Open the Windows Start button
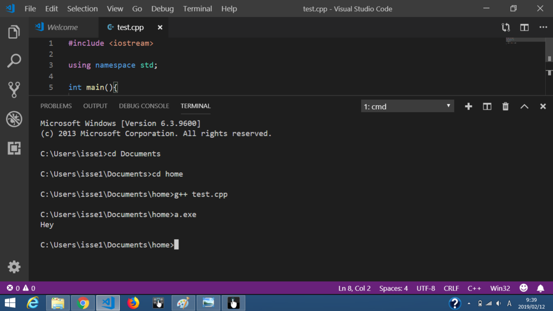Screen dimensions: 553x311 (10, 303)
